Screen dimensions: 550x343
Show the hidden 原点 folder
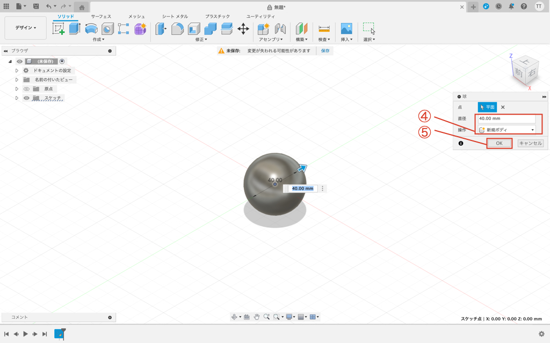click(26, 89)
